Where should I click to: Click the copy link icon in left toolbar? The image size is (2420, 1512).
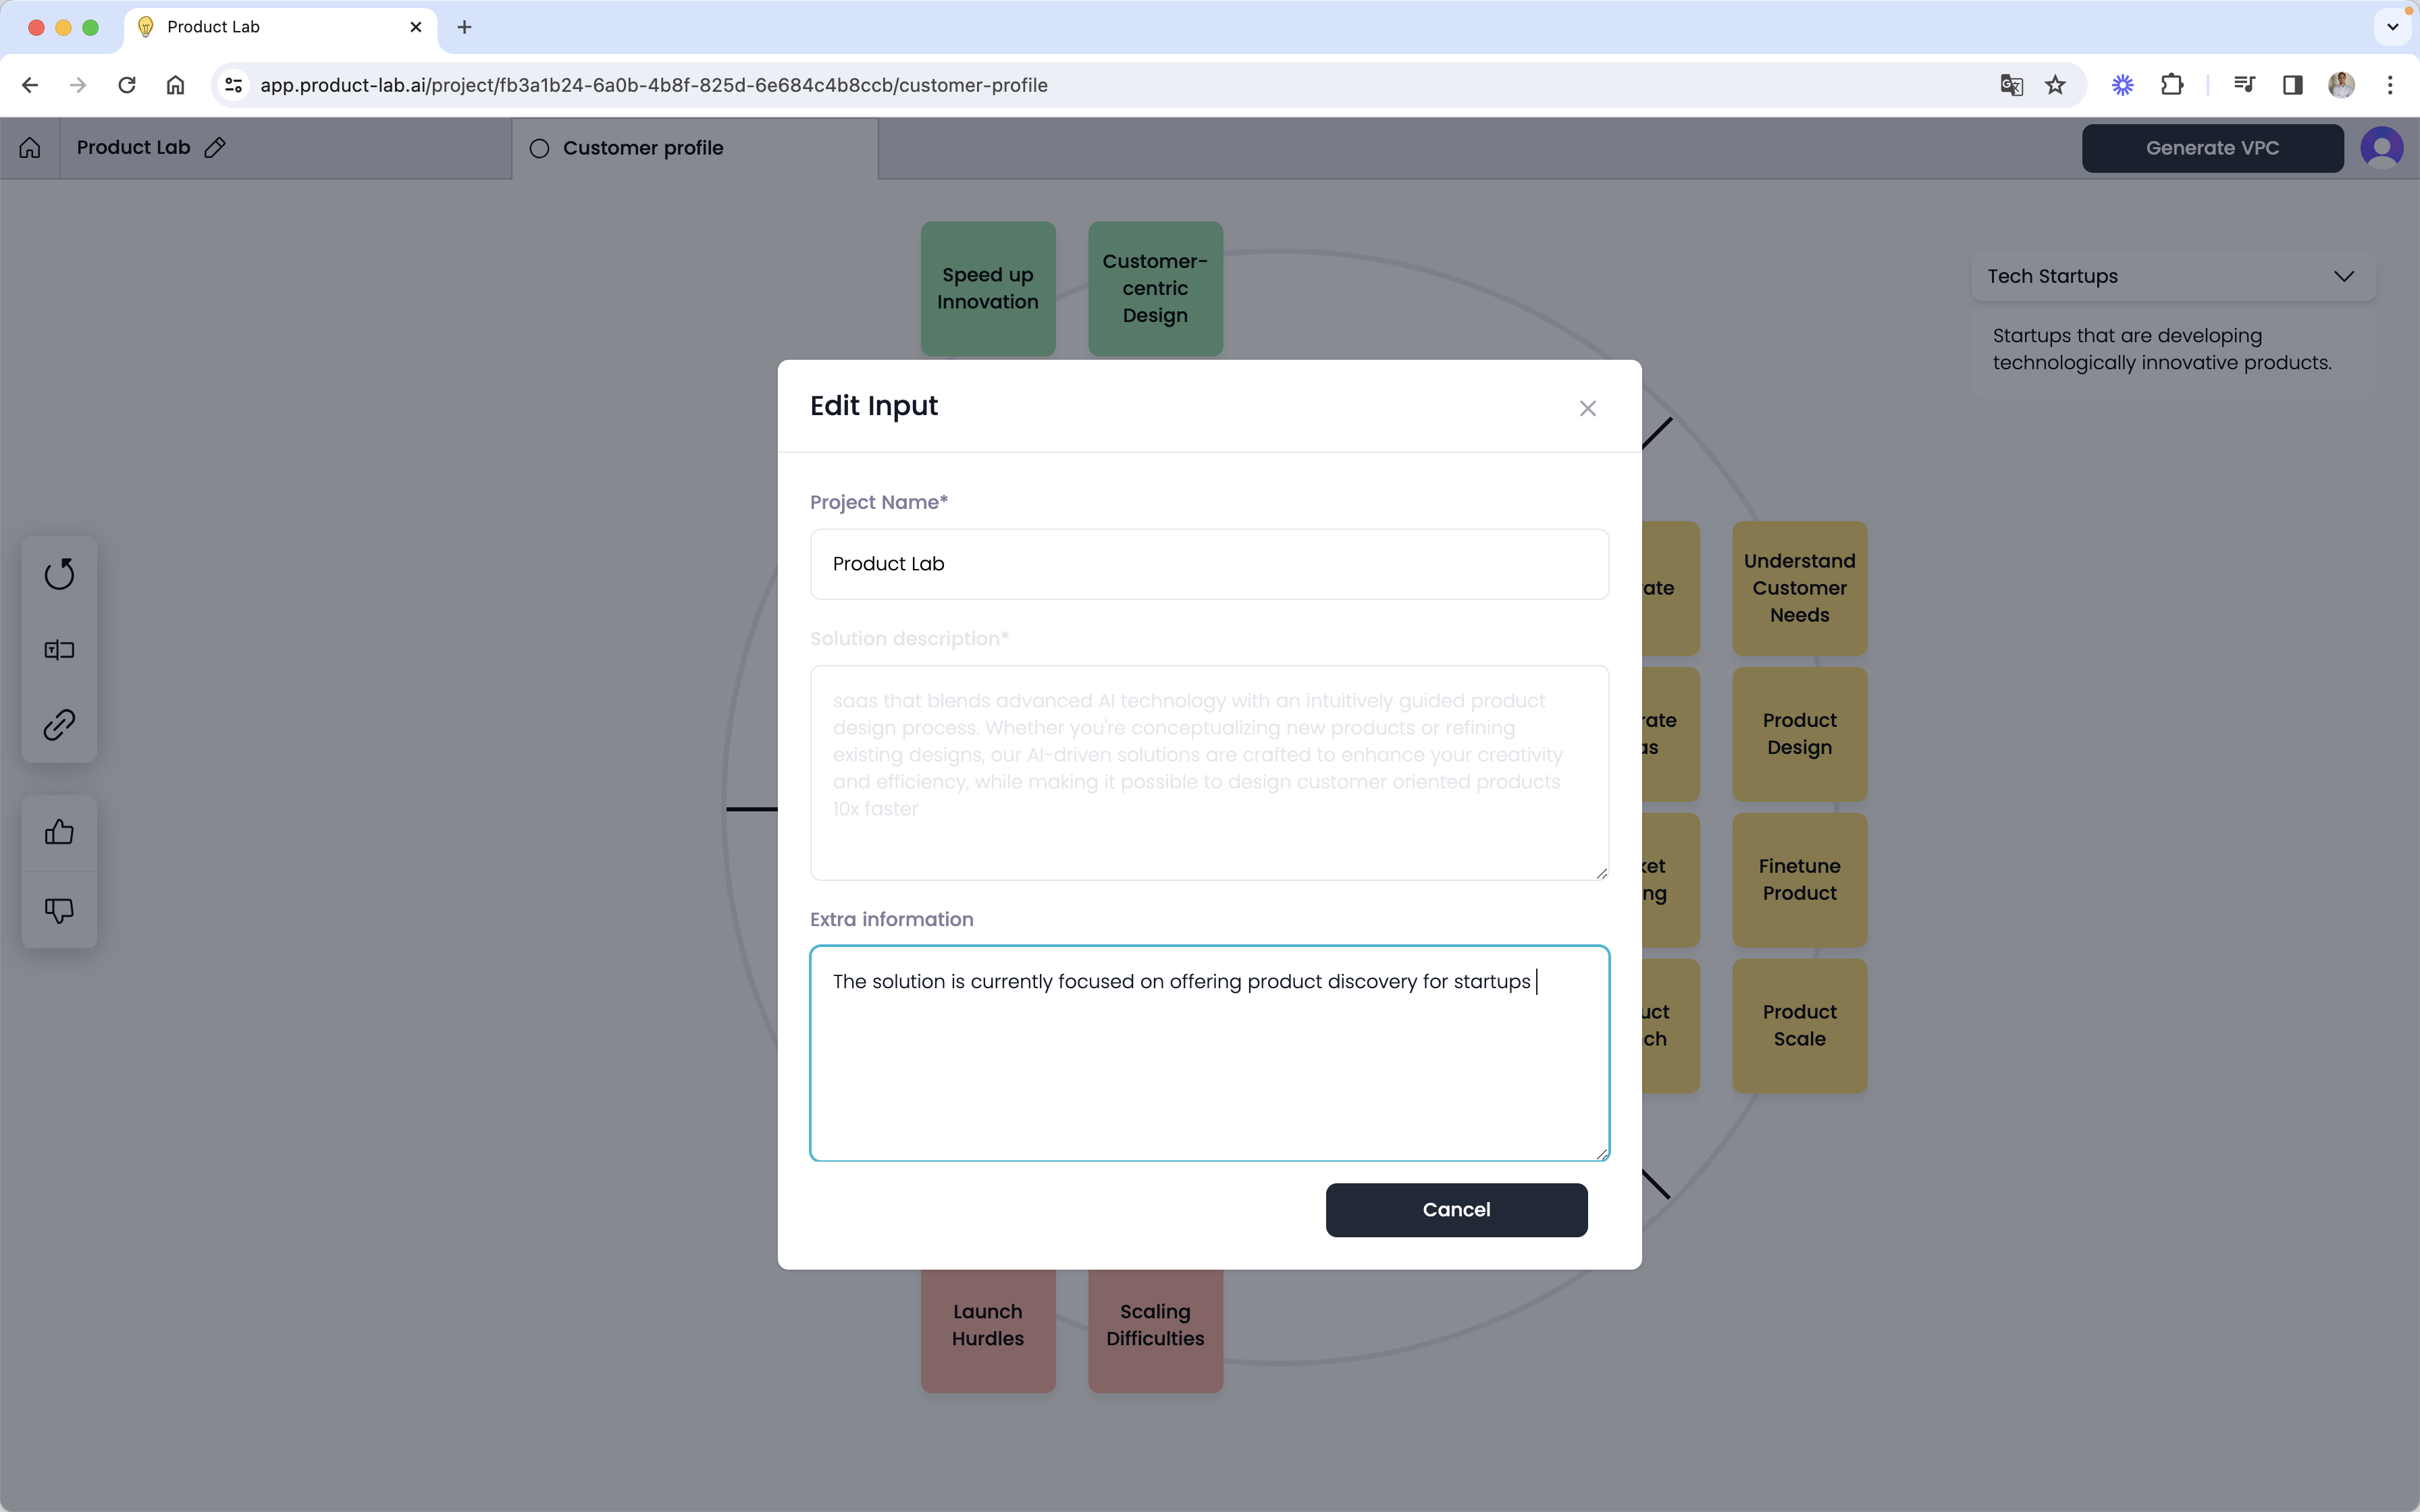pyautogui.click(x=59, y=725)
